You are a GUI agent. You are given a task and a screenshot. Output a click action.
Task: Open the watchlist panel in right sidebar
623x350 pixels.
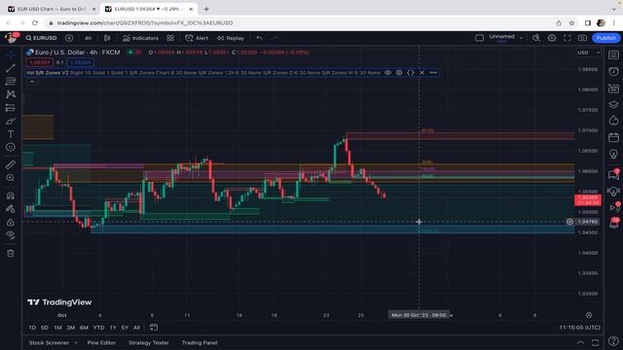[x=613, y=55]
